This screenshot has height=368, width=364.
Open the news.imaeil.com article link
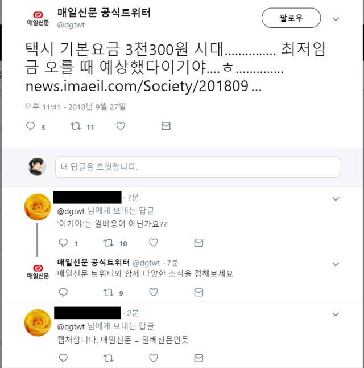143,86
